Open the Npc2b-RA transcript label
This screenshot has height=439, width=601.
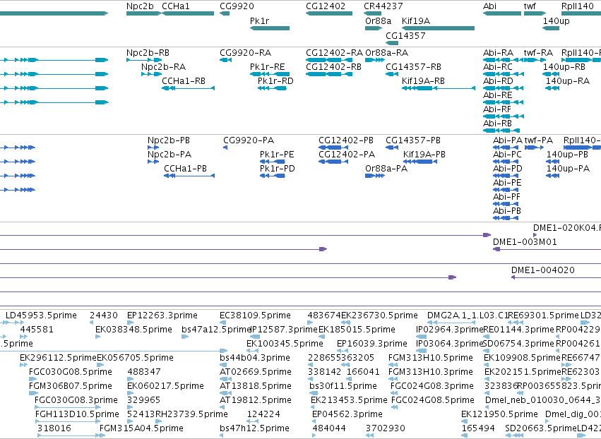[163, 67]
